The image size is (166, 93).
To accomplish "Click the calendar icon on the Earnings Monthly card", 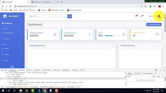I will point(55,34).
